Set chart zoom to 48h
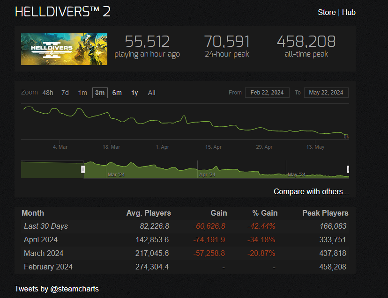The width and height of the screenshot is (388, 298). (48, 93)
